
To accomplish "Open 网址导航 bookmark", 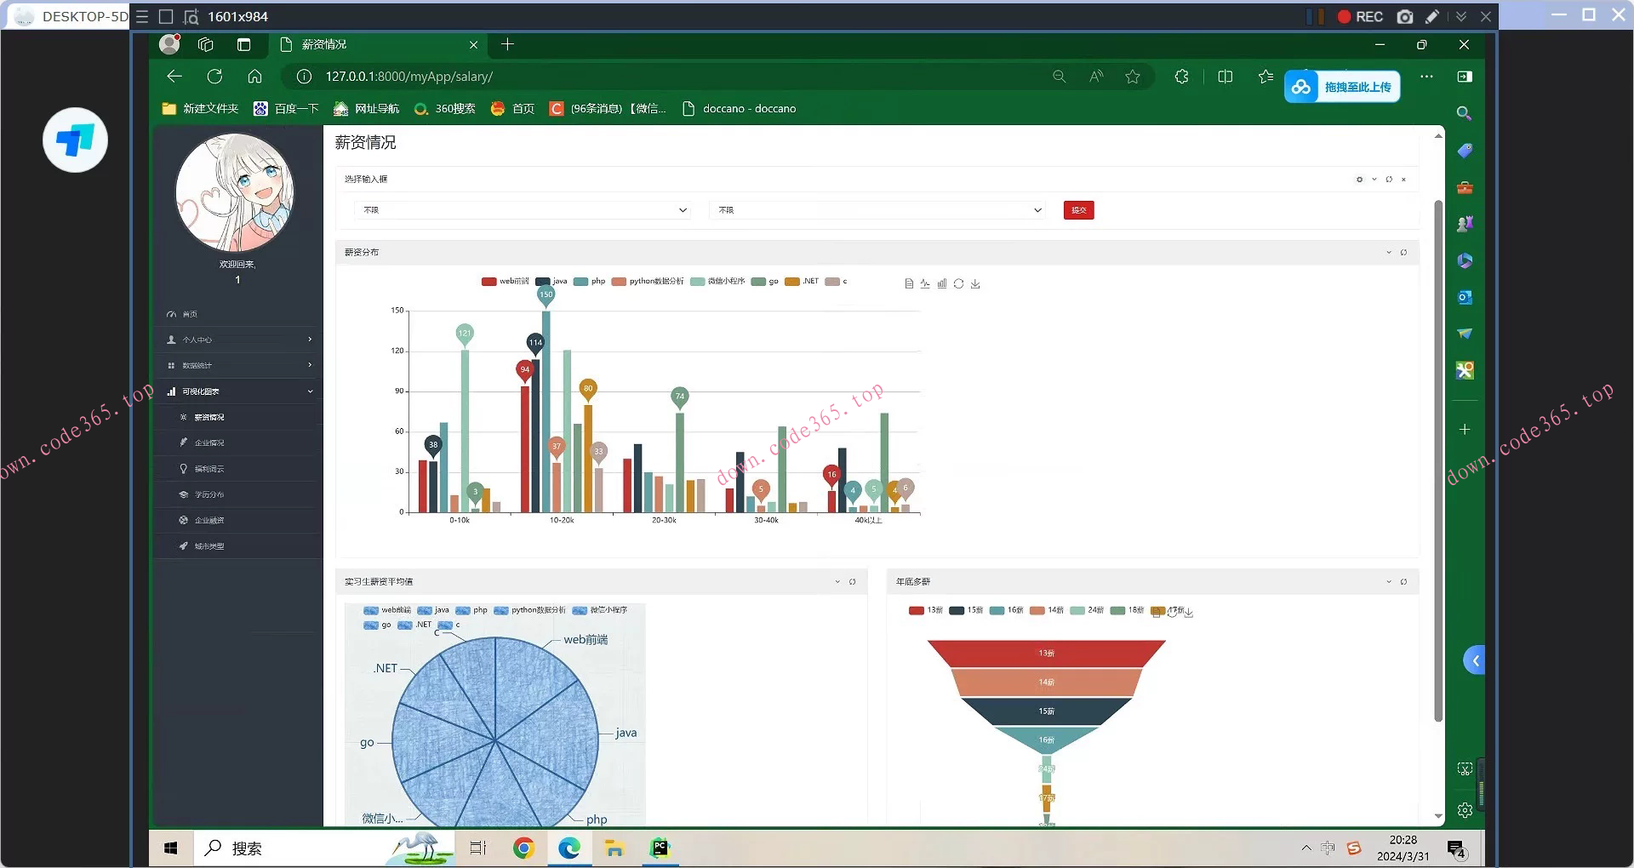I will coord(367,109).
